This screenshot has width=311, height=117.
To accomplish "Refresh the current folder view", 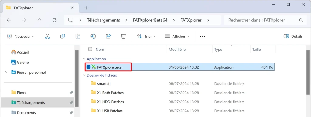I will (54, 20).
